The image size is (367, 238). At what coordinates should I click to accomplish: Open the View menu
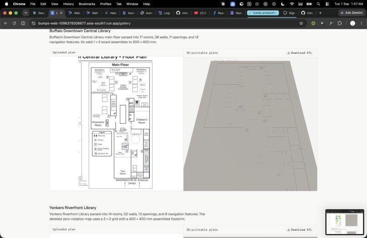(55, 4)
